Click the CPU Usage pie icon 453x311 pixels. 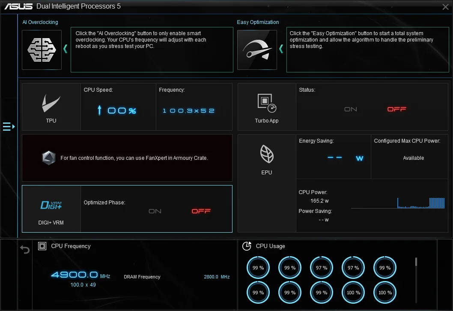coord(247,246)
